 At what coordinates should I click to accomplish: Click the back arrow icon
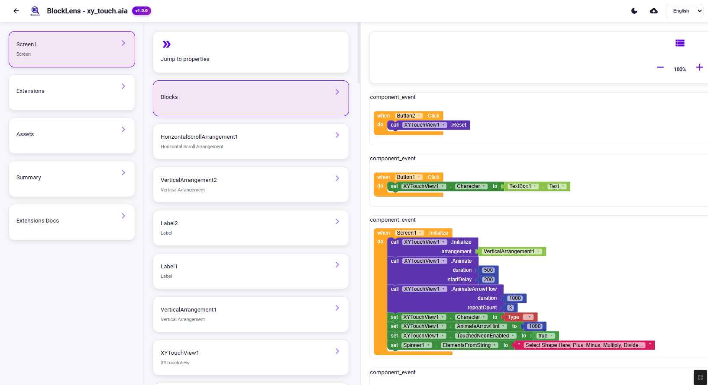(16, 11)
